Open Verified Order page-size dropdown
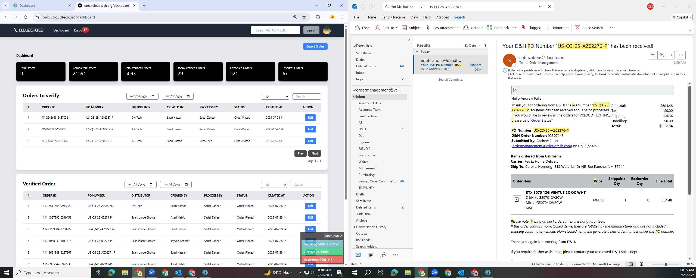 coord(274,185)
